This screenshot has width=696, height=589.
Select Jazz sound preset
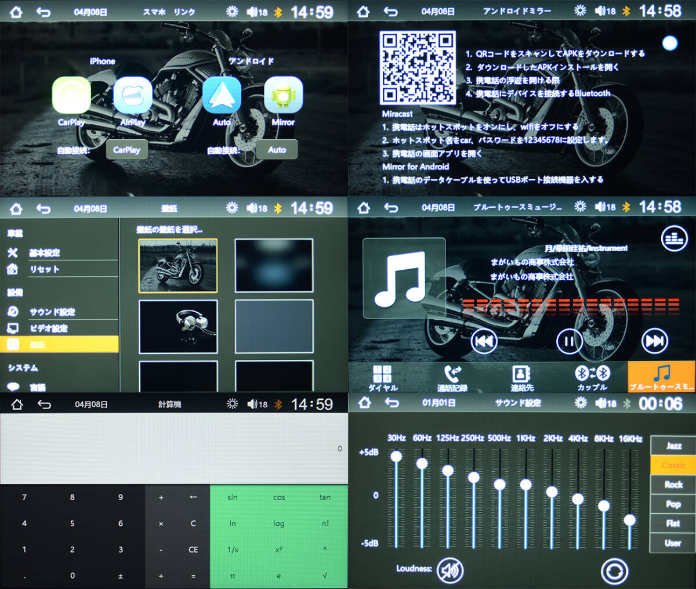(673, 446)
